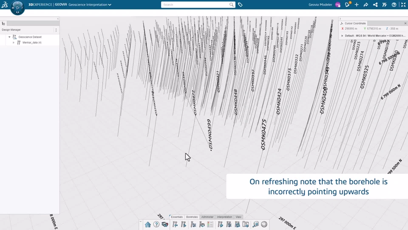Focus the top Search field
408x230 pixels.
(195, 5)
